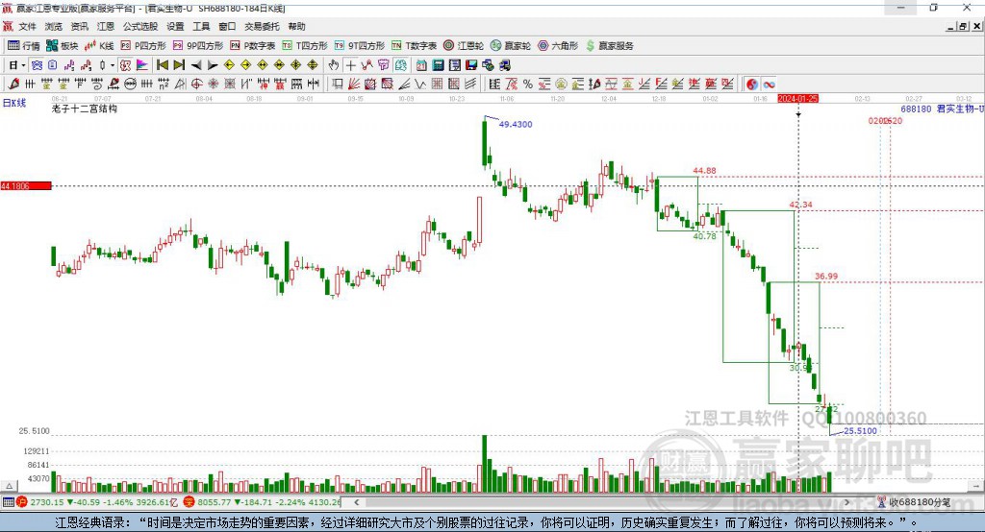Click the floppy disk save icon

[x=471, y=65]
